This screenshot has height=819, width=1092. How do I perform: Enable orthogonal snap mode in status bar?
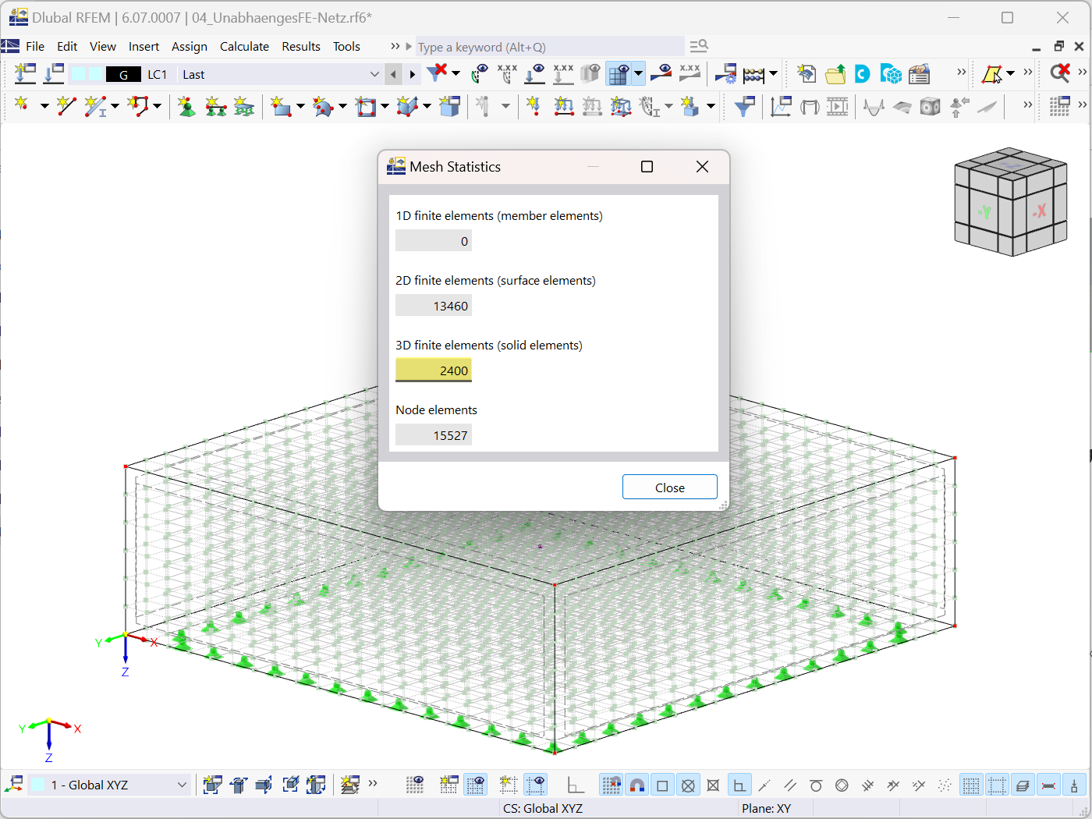[x=738, y=784]
